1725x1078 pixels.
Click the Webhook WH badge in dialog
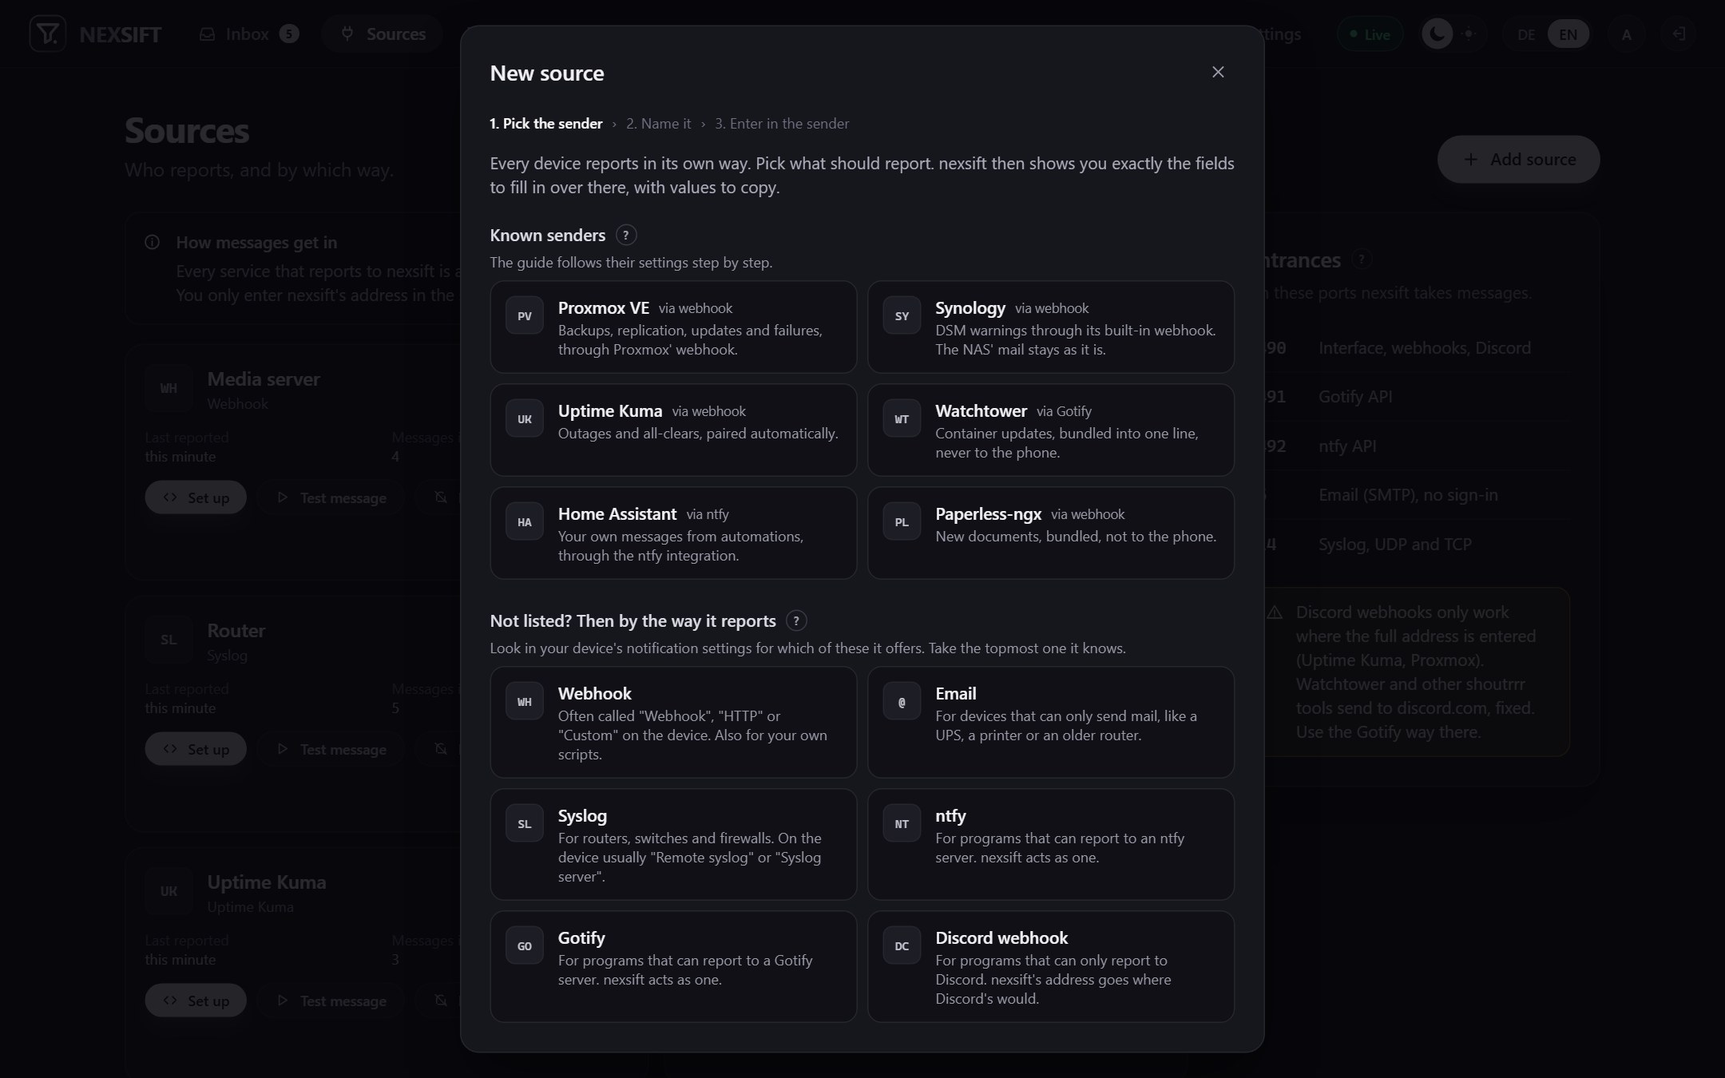[524, 701]
